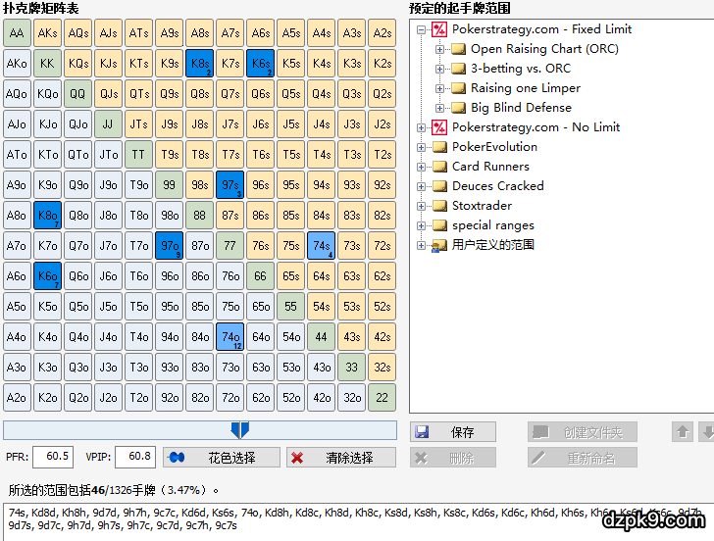714x541 pixels.
Task: Click the up arrow button beside 创建文件夹
Action: pos(683,432)
